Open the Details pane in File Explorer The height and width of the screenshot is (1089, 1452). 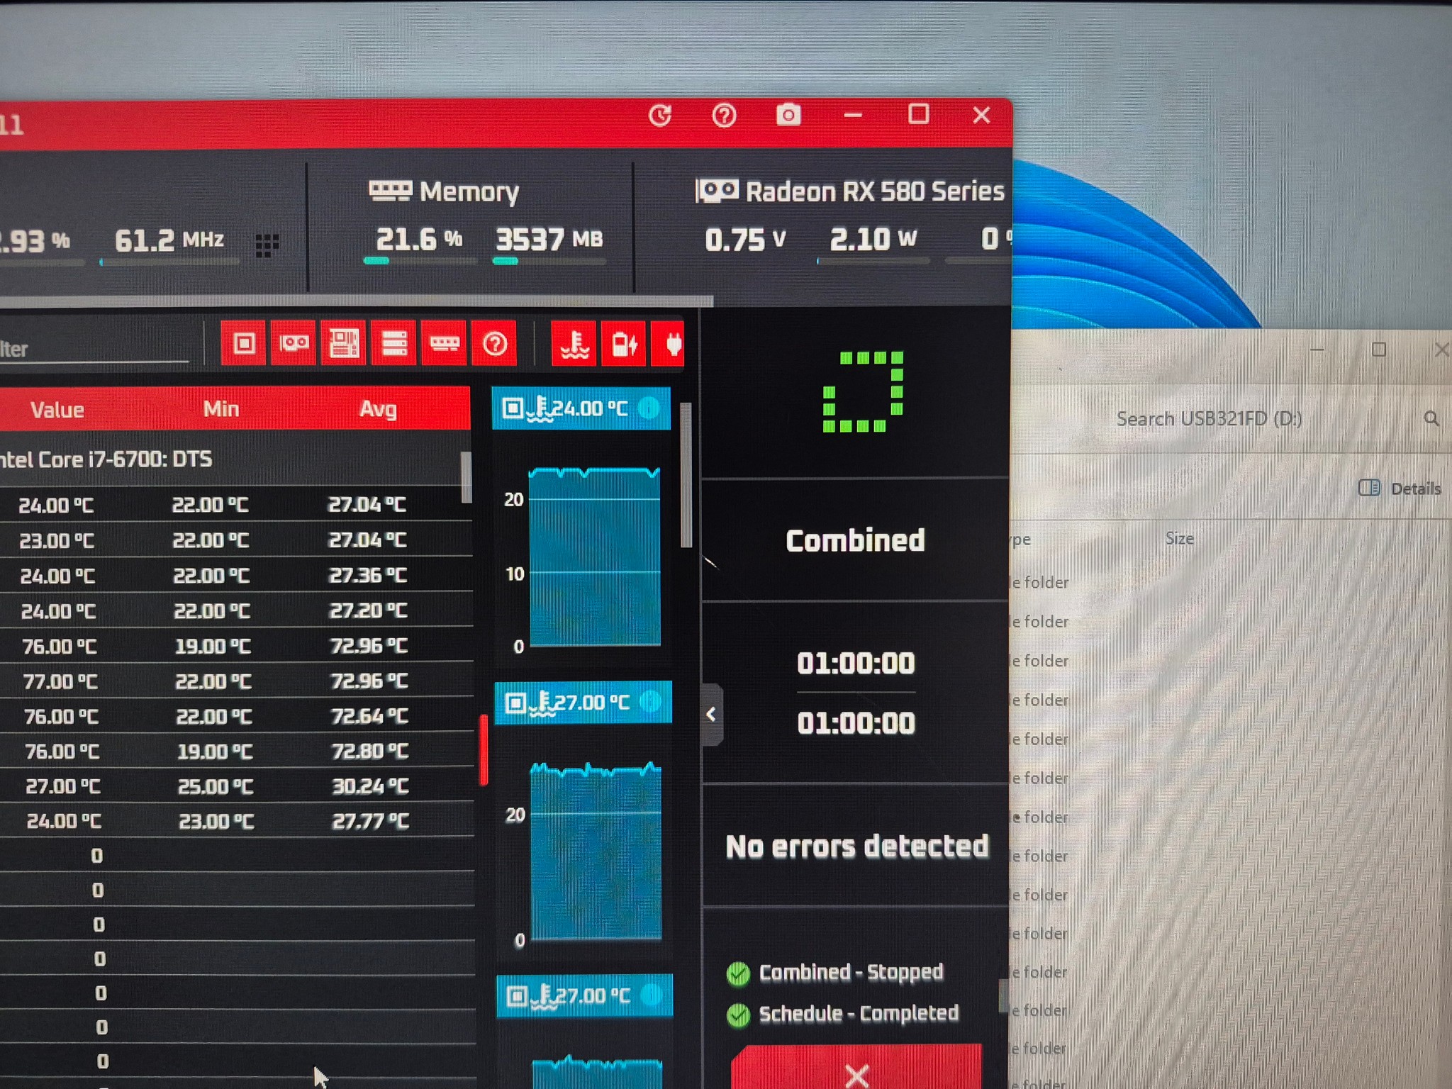1400,488
